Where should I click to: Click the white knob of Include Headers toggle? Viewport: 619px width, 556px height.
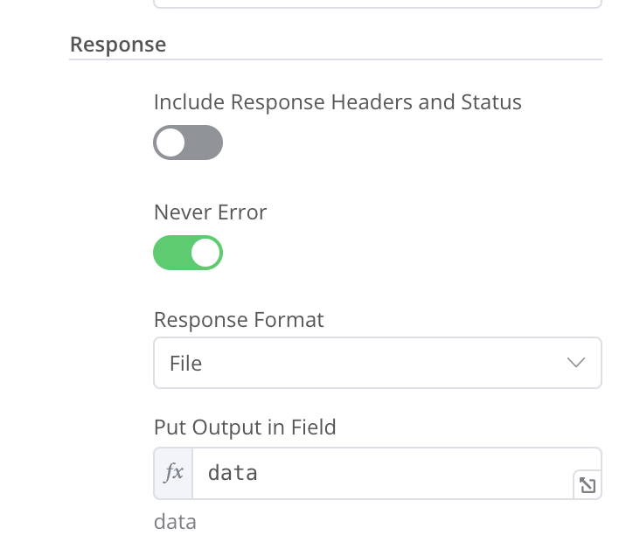tap(170, 142)
